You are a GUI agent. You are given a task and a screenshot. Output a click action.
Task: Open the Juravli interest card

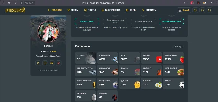(85, 58)
